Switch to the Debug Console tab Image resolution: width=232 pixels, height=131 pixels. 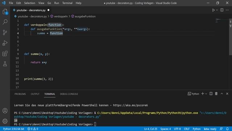(x=69, y=94)
